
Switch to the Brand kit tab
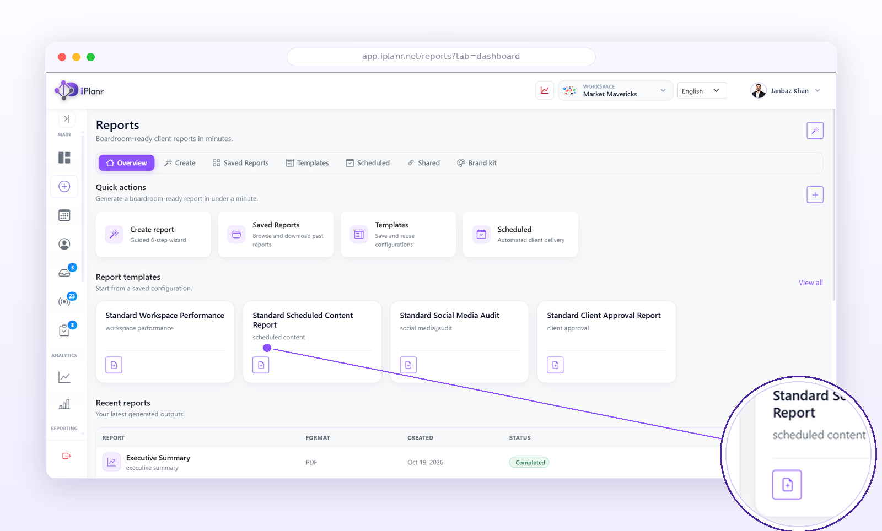[477, 163]
